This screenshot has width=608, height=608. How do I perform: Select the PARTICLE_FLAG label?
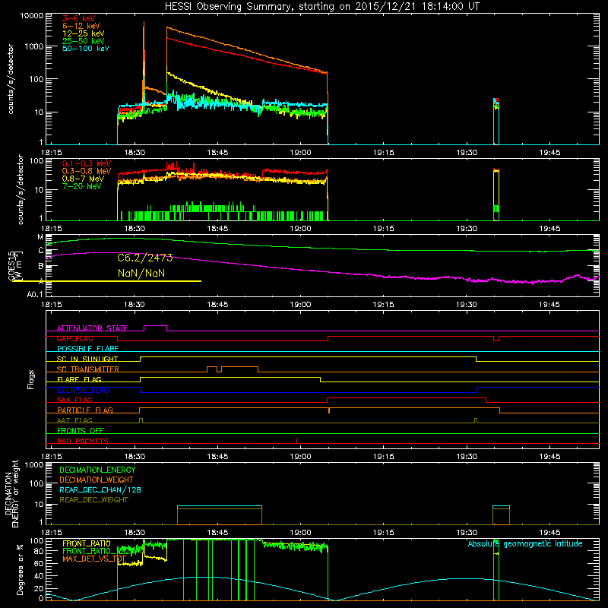coord(85,410)
